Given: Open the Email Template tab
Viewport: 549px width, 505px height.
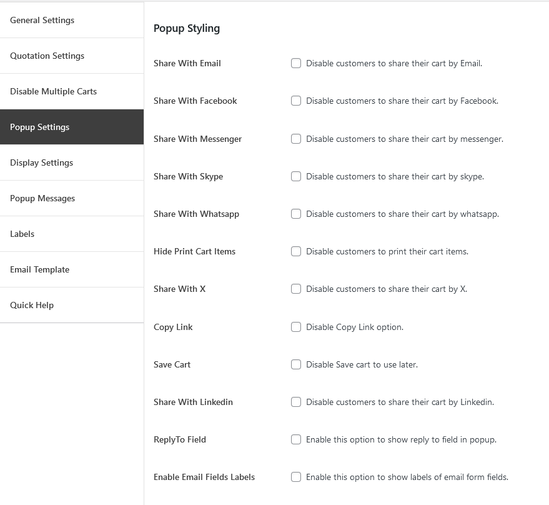Looking at the screenshot, I should pos(72,269).
